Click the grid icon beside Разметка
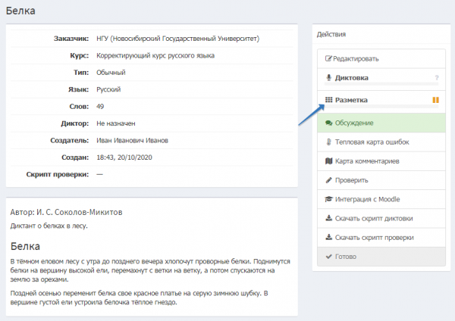The height and width of the screenshot is (321, 455). pyautogui.click(x=328, y=100)
